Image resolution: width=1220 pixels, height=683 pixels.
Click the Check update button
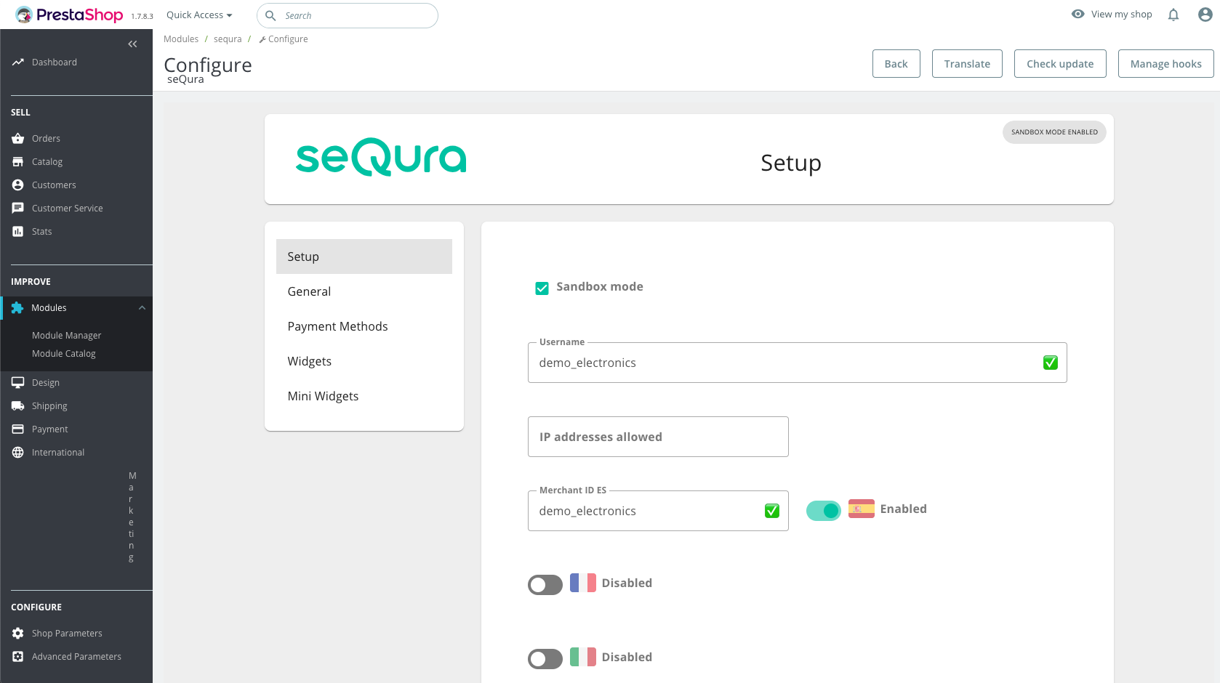pos(1060,63)
